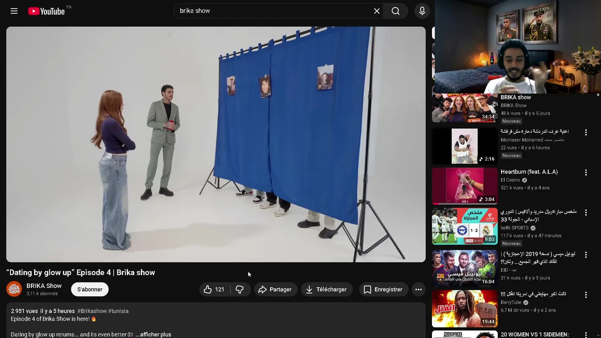The width and height of the screenshot is (601, 338).
Task: Open '20 WOMEN VS 1 SIDEMEN' title
Action: 535,335
